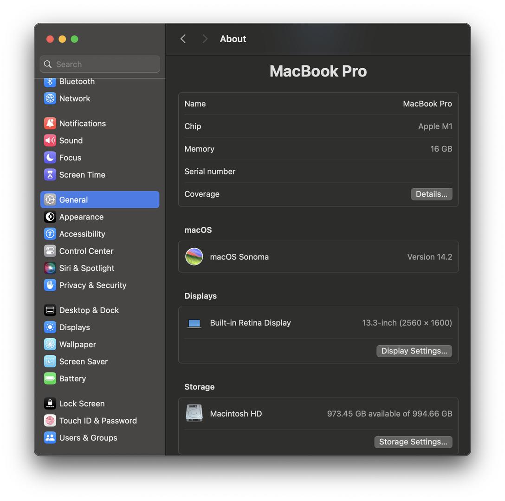Minimize window with yellow button
505x501 pixels.
pos(62,39)
